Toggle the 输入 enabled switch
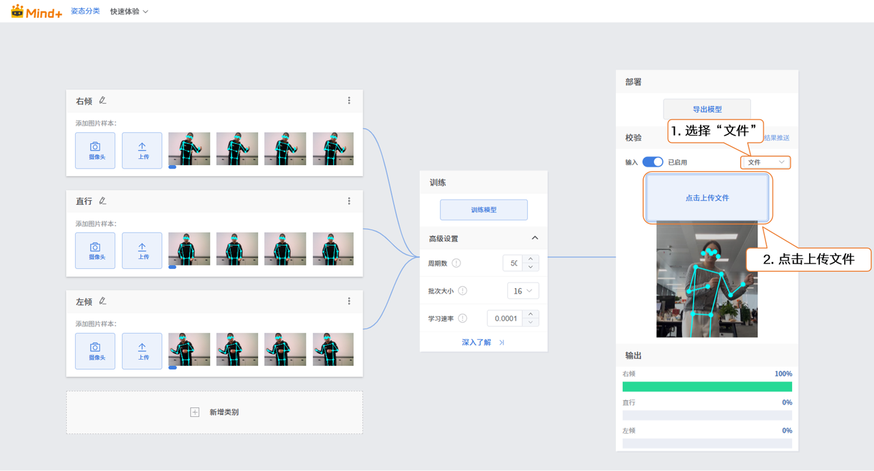 click(653, 162)
